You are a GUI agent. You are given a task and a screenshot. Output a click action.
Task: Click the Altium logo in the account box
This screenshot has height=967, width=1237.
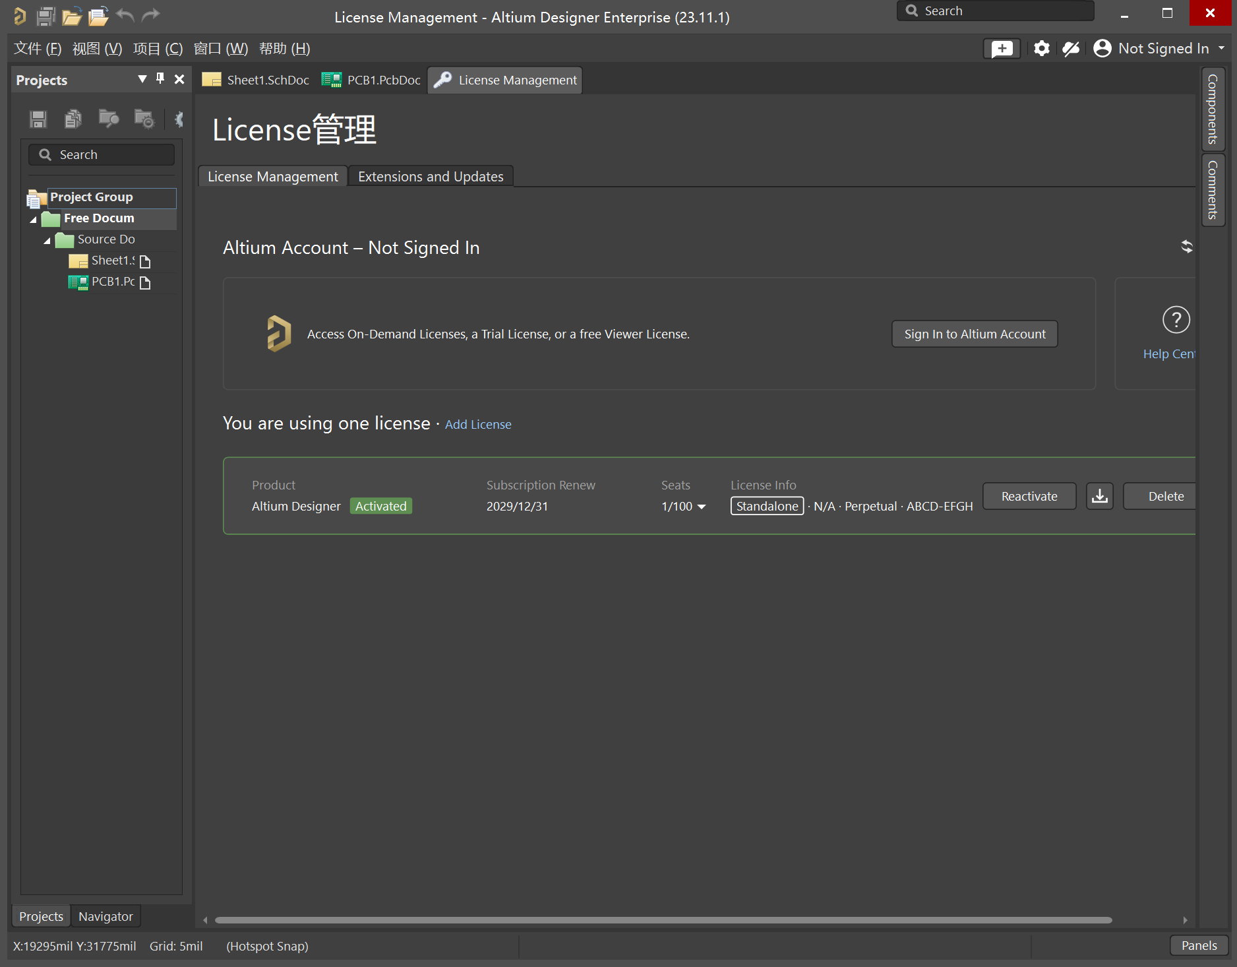pyautogui.click(x=279, y=334)
